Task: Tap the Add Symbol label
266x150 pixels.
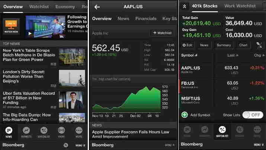Action: pyautogui.click(x=200, y=115)
